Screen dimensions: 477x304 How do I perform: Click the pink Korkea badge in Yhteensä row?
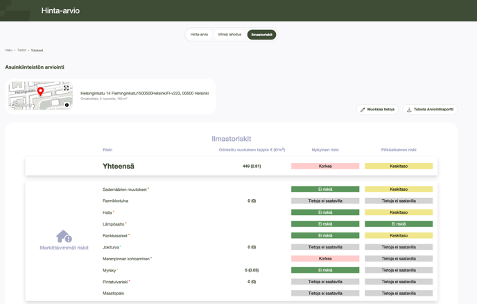324,167
